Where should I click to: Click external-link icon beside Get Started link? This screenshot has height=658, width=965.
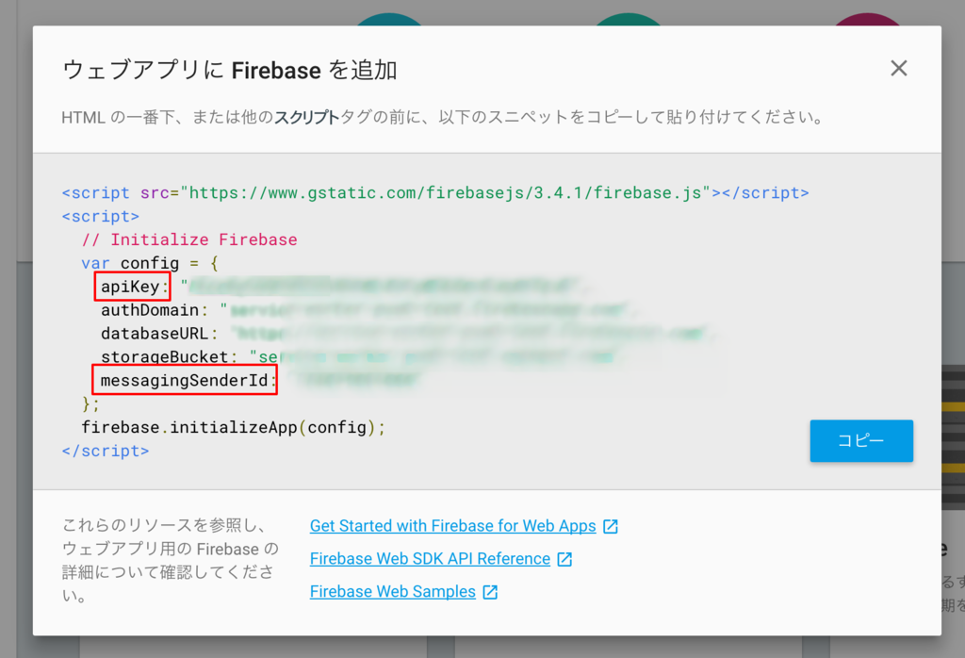[611, 526]
